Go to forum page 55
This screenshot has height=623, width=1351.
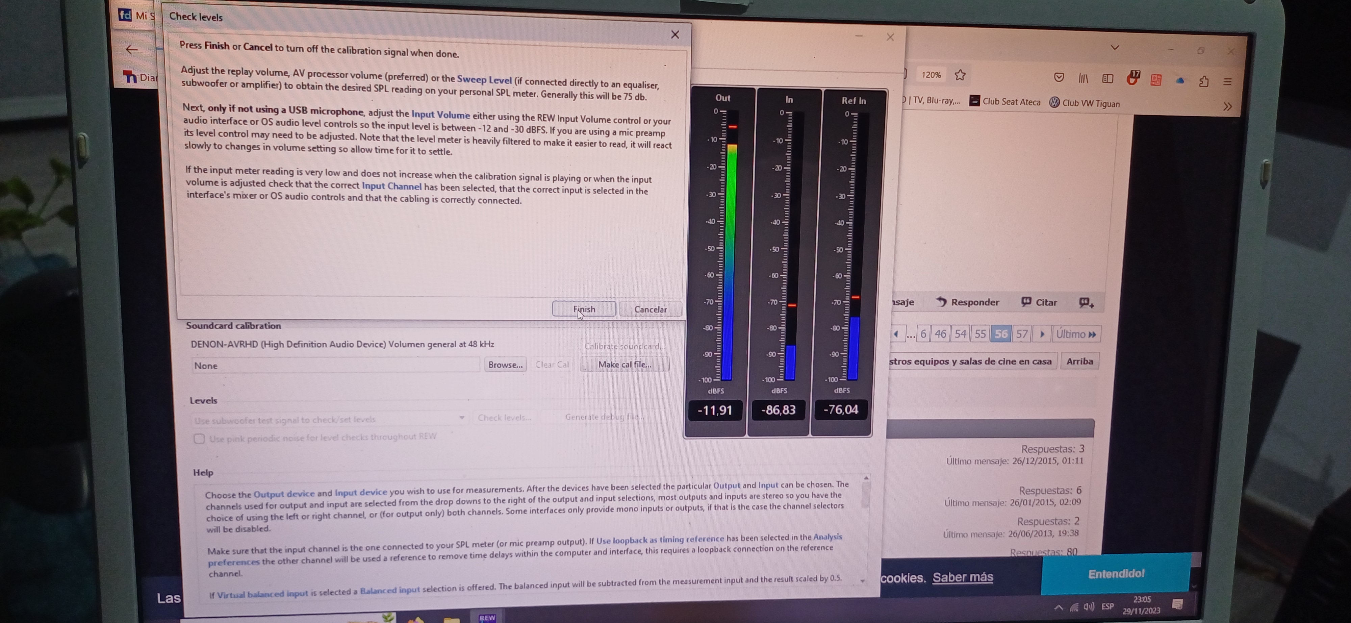point(980,334)
